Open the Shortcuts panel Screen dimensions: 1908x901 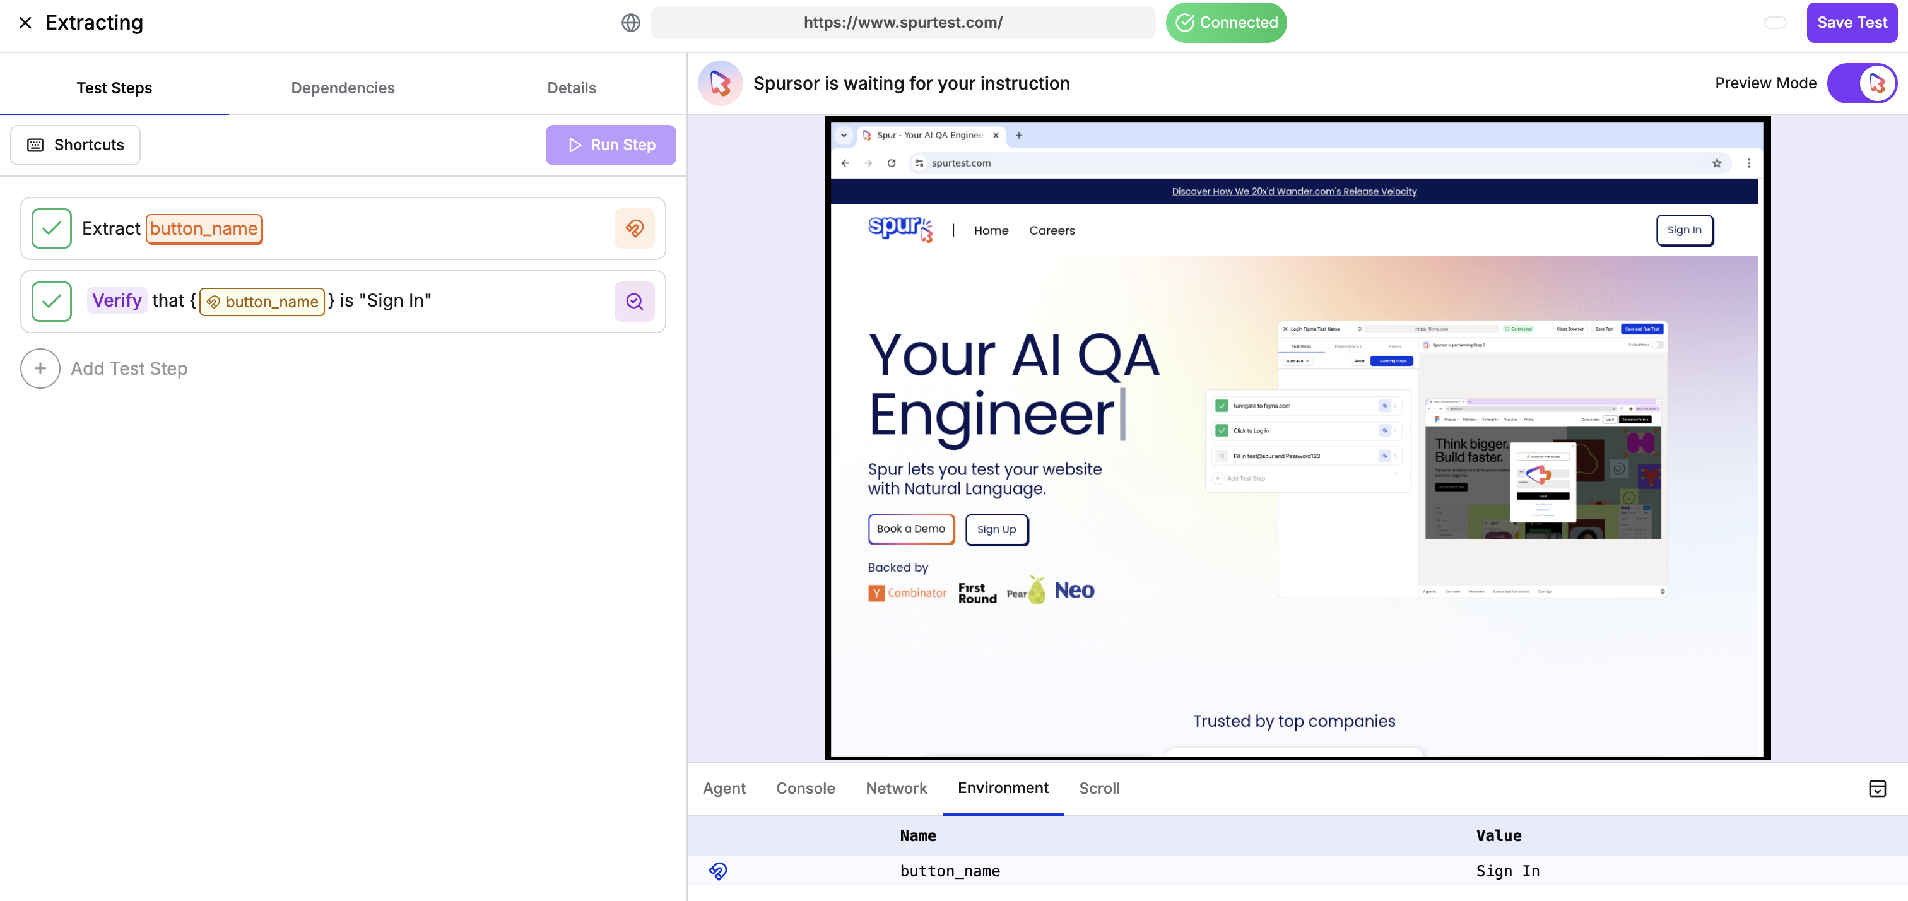coord(76,144)
